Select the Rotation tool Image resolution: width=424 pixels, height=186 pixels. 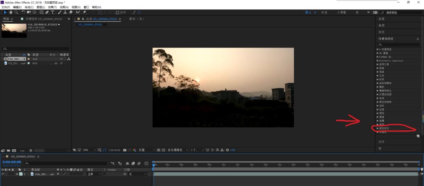[x=23, y=12]
